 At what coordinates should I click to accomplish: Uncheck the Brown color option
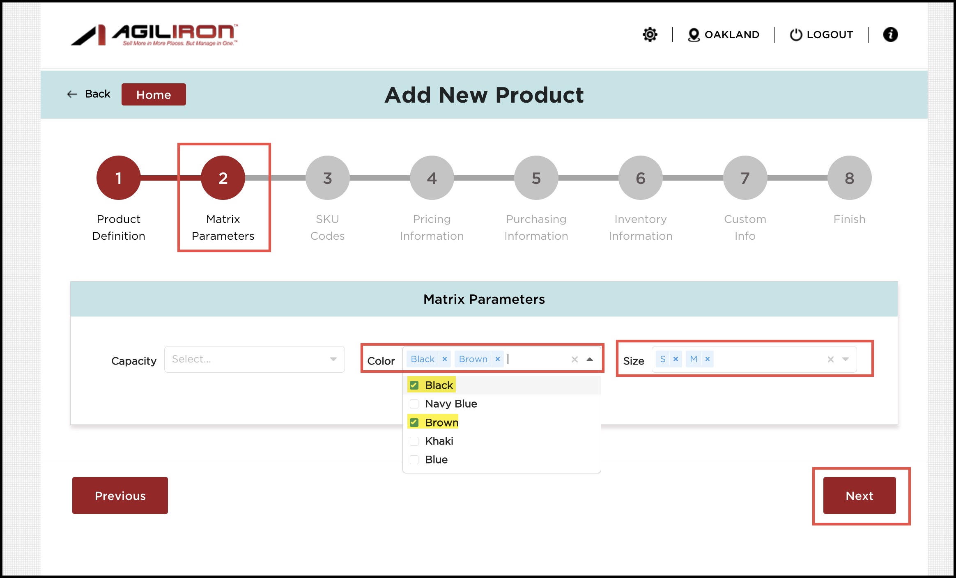pos(414,422)
